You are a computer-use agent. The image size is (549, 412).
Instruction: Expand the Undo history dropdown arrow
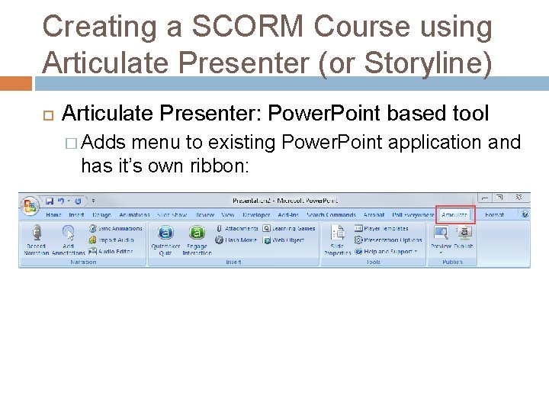point(69,201)
